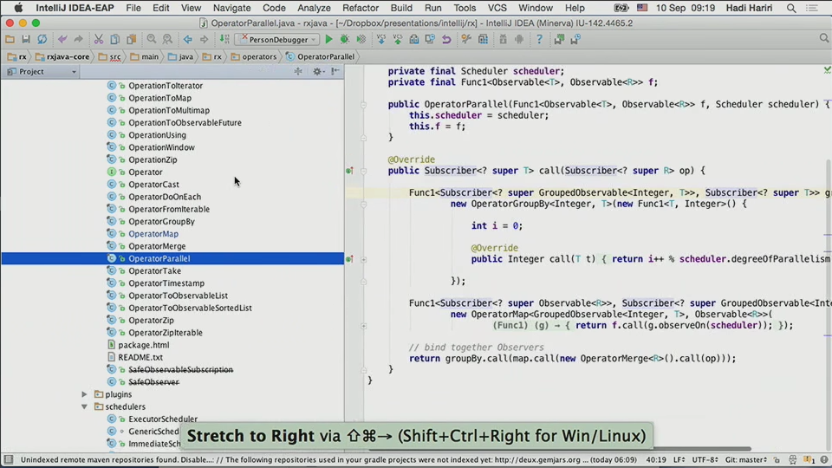Screen dimensions: 832x468
Task: Open project panel gear settings
Action: 317,72
